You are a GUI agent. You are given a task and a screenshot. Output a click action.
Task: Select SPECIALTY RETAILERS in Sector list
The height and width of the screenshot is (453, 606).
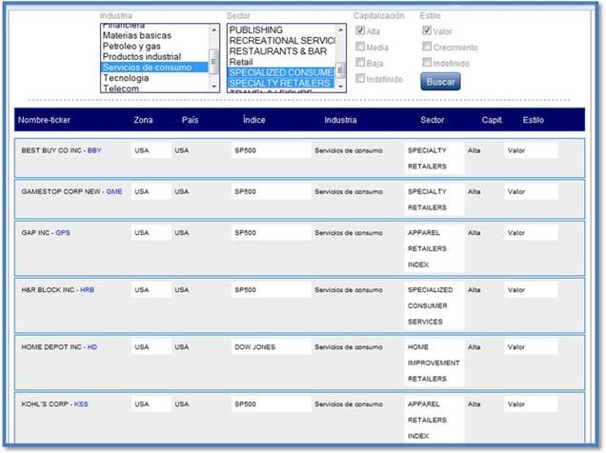click(281, 83)
